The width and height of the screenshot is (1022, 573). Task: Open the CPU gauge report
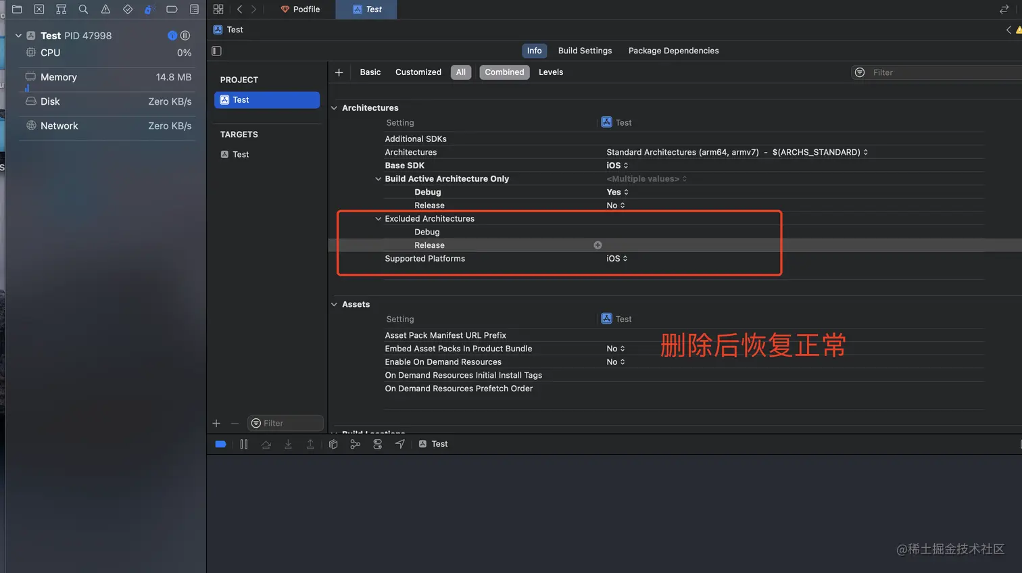pos(108,53)
